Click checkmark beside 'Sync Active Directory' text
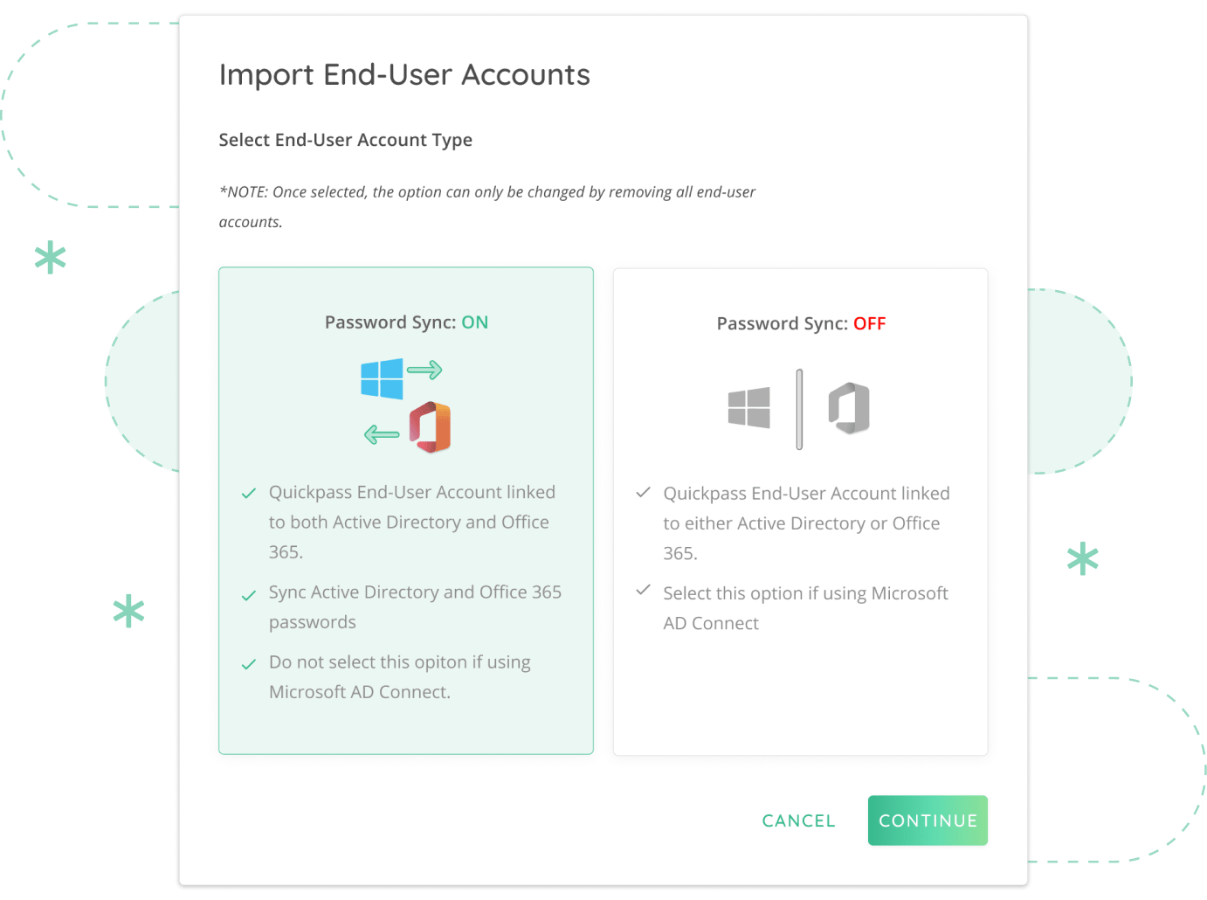Viewport: 1207px width, 900px height. [249, 595]
